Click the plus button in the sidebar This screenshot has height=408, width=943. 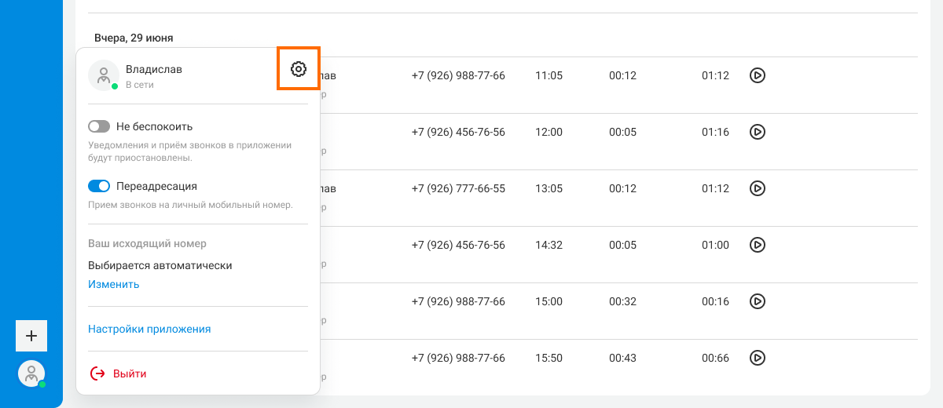(x=31, y=336)
